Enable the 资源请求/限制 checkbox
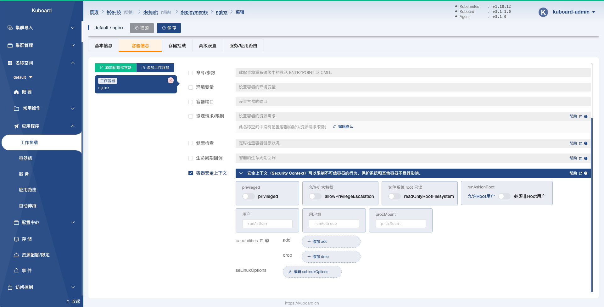 tap(191, 116)
